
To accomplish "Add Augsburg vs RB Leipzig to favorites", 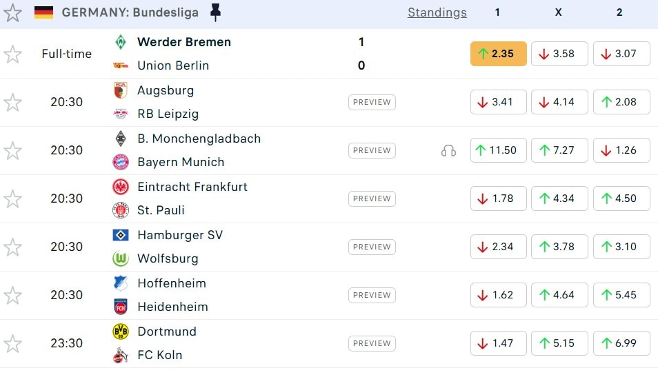I will (x=13, y=102).
